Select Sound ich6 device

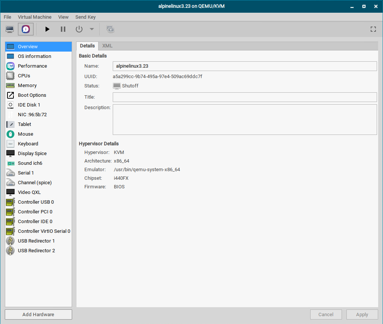point(38,163)
